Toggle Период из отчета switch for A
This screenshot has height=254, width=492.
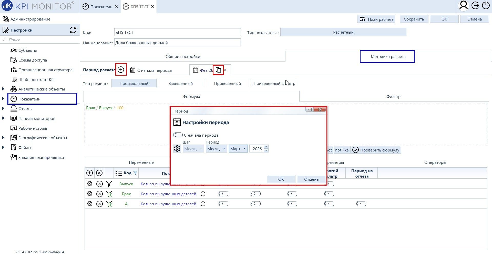click(361, 204)
